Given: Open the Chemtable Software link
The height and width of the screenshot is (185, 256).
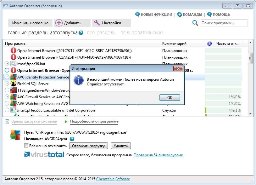Looking at the screenshot, I should coord(113,179).
